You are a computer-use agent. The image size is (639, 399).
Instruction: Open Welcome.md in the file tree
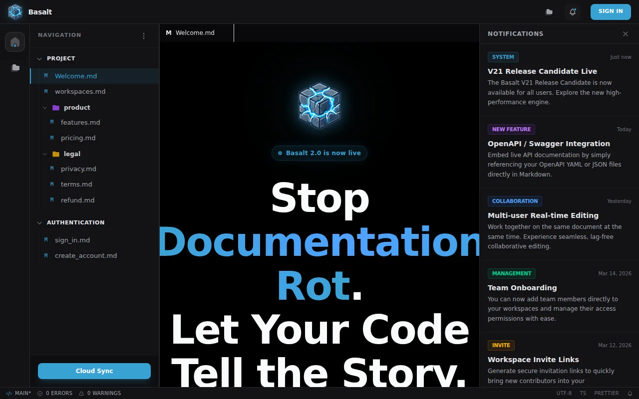[x=95, y=76]
